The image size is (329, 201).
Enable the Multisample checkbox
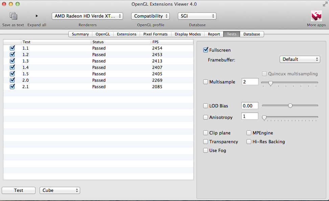click(206, 82)
